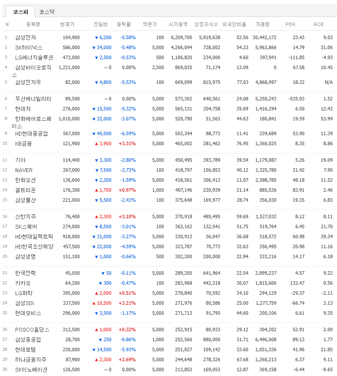Select 현대로템 change rate -5.93%
Image resolution: width=337 pixels, height=376 pixels.
click(128, 349)
